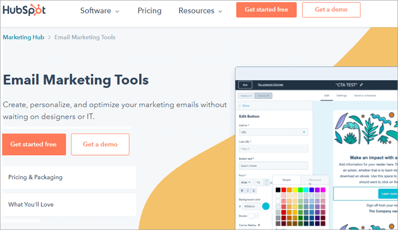This screenshot has height=230, width=398.
Task: Select the Advanced tab in the color picker
Action: pyautogui.click(x=315, y=180)
